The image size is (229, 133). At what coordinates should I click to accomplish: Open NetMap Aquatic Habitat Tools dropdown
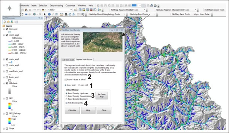pyautogui.click(x=145, y=10)
